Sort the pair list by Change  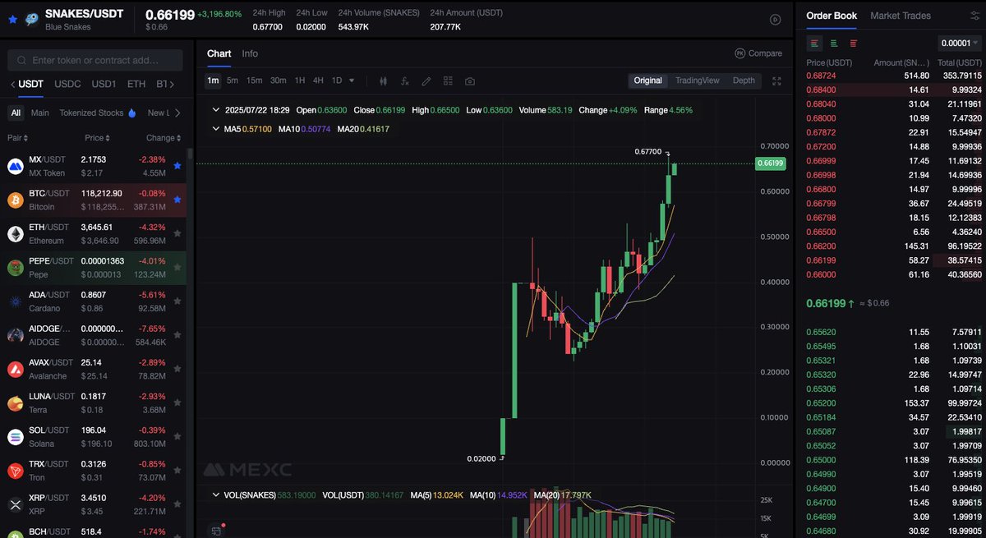[163, 138]
